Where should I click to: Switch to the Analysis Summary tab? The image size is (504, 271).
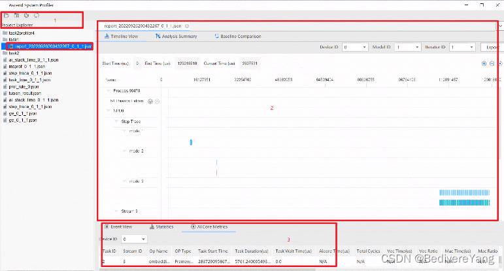(176, 37)
